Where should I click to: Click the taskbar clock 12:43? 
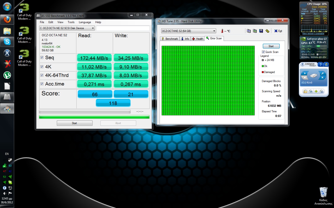pos(7,199)
